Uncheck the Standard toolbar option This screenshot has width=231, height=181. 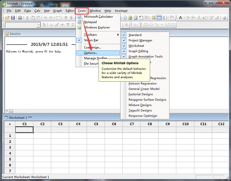coord(135,35)
